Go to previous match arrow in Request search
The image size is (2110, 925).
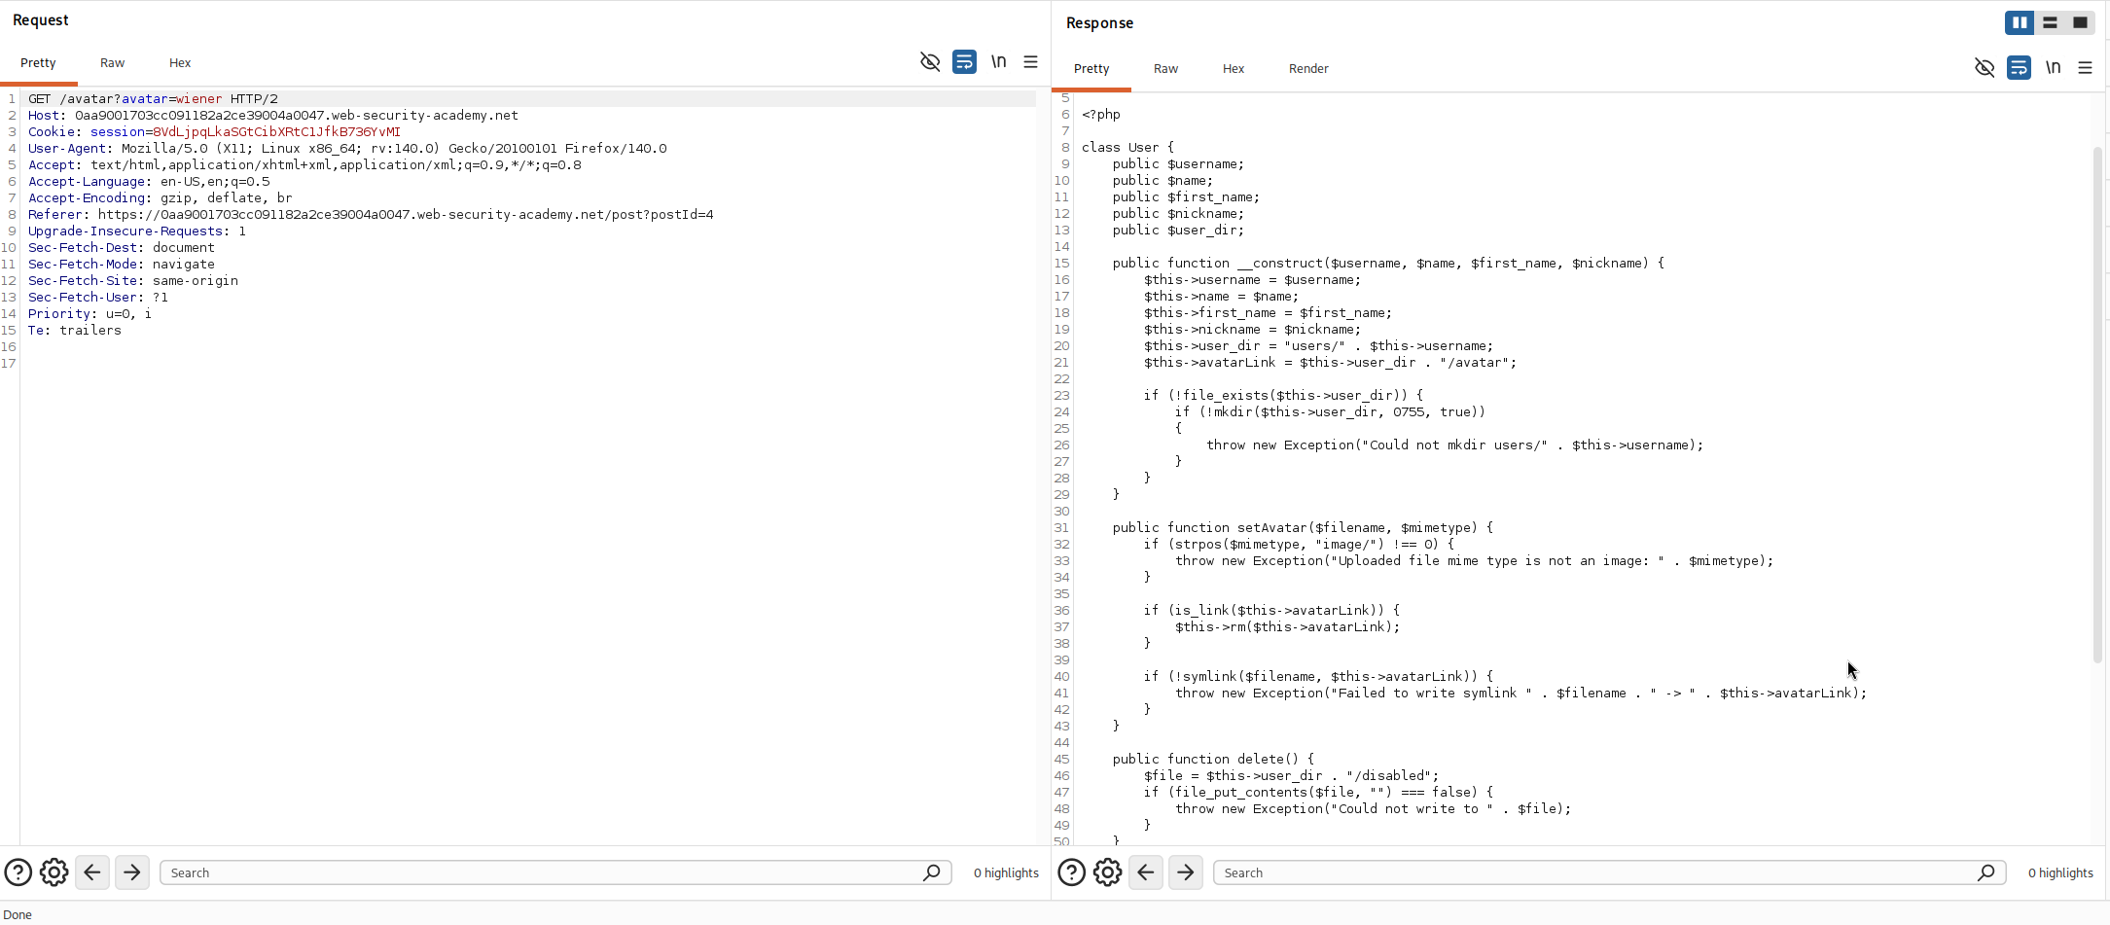(x=92, y=872)
